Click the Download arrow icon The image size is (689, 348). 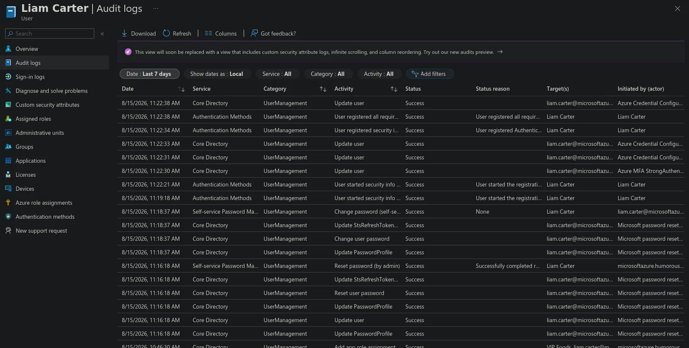124,33
